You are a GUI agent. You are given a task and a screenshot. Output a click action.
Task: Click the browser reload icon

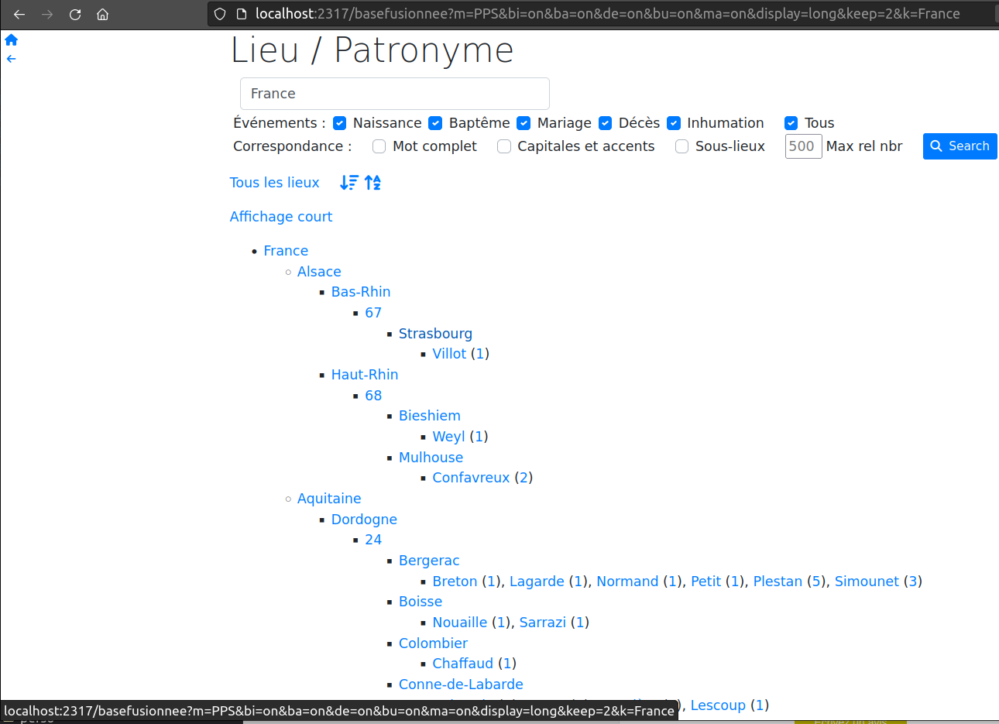point(74,14)
